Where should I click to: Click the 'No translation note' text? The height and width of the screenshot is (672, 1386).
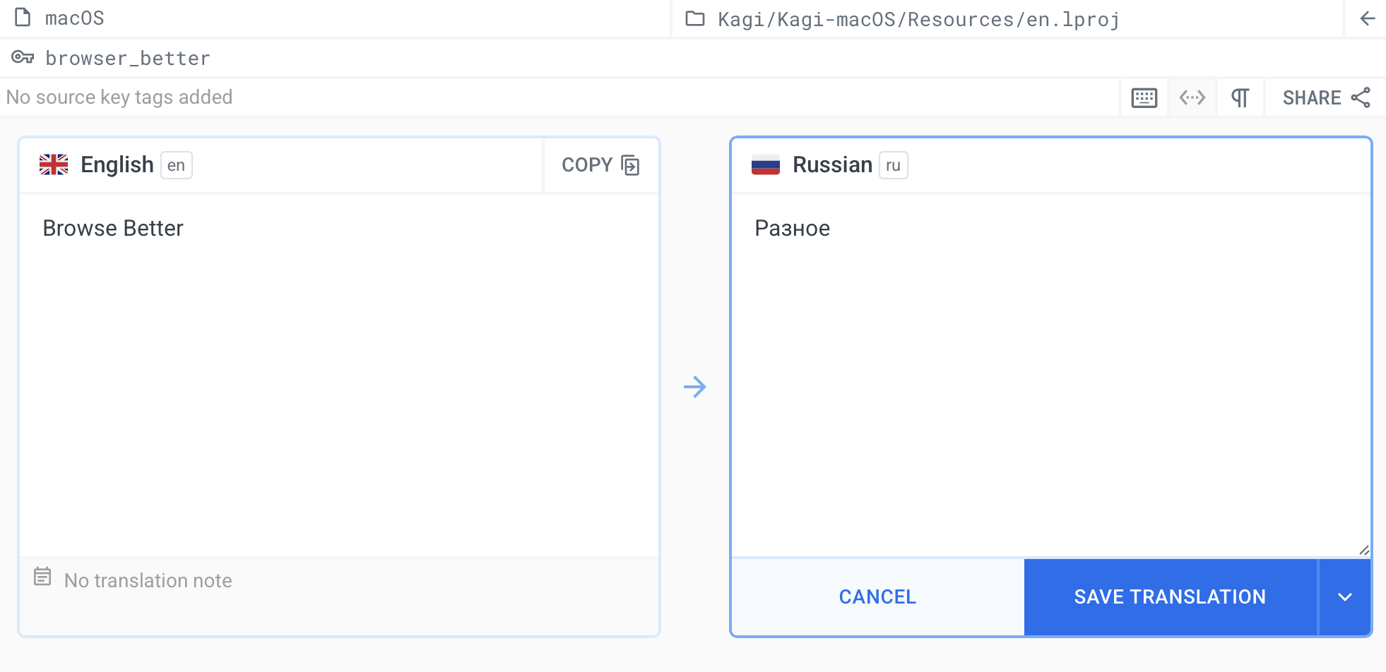click(148, 580)
